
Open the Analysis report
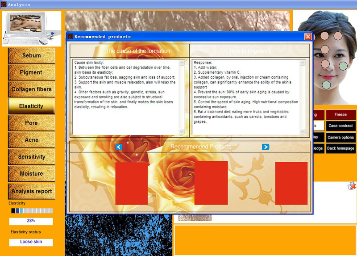(32, 191)
